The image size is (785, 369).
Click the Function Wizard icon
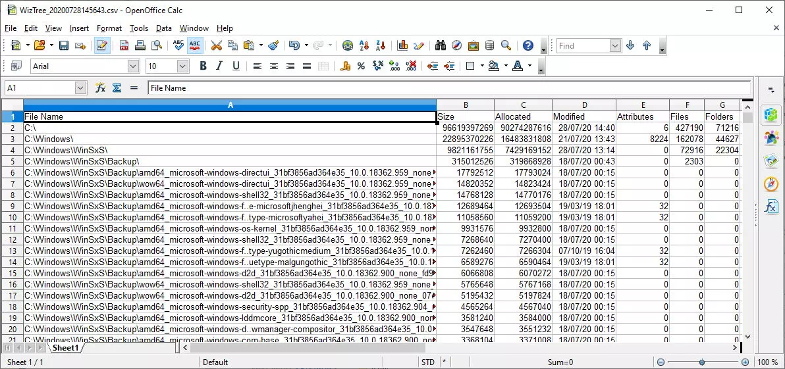click(100, 87)
